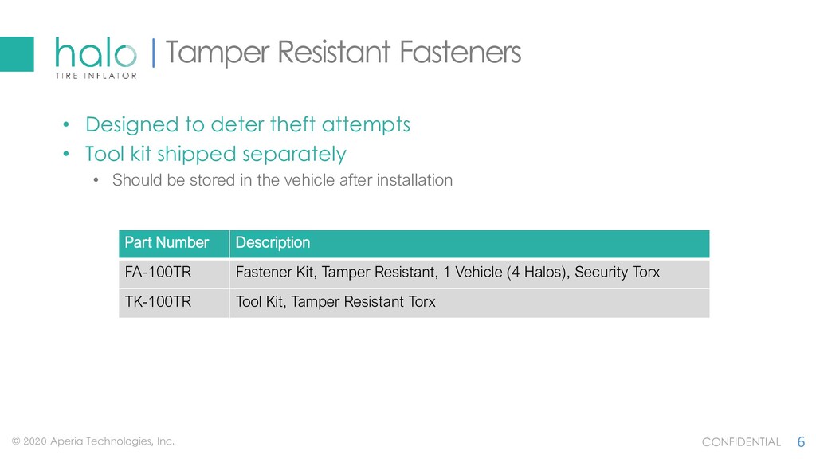Click 'Security Torx' in the first table row
Screen dimensions: 816x459
[617, 273]
